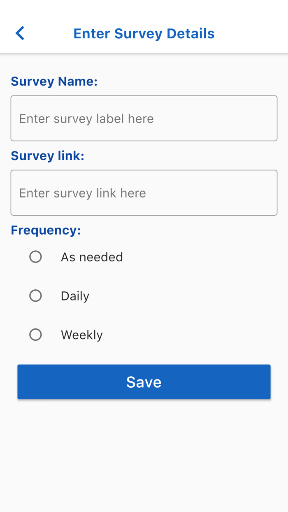Click the survey link entry field

(144, 193)
